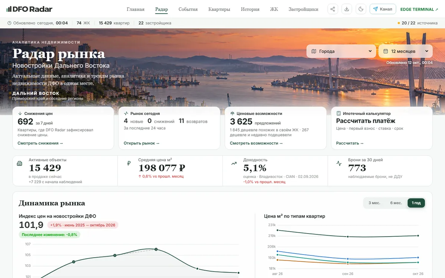Follow the Смотреть снижения link
The height and width of the screenshot is (278, 445).
40,143
